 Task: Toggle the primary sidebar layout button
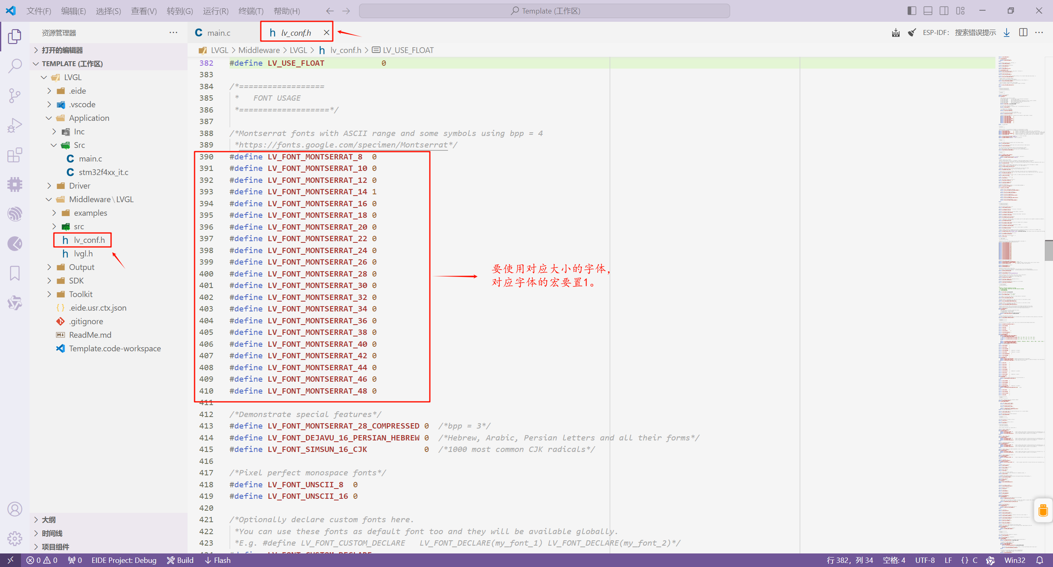(x=912, y=11)
